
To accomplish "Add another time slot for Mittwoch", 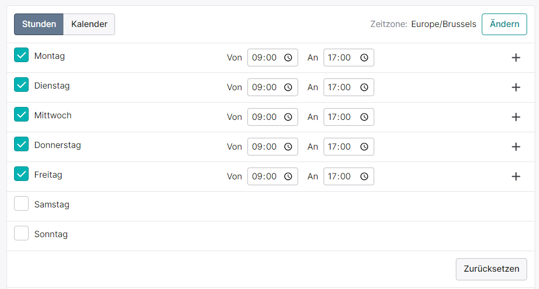I will coord(516,117).
